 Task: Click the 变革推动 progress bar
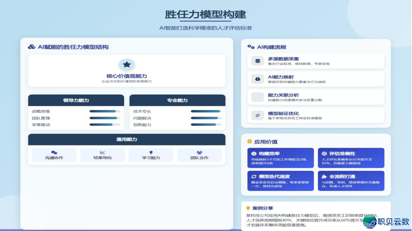(105, 125)
